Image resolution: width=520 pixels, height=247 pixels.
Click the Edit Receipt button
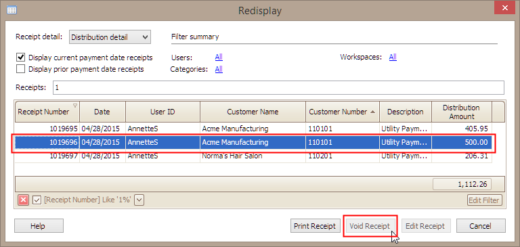(x=425, y=226)
